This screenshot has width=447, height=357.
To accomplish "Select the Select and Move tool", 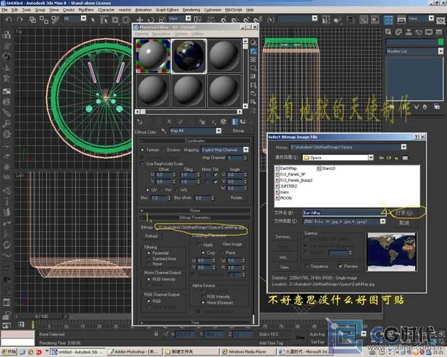I will [x=139, y=19].
